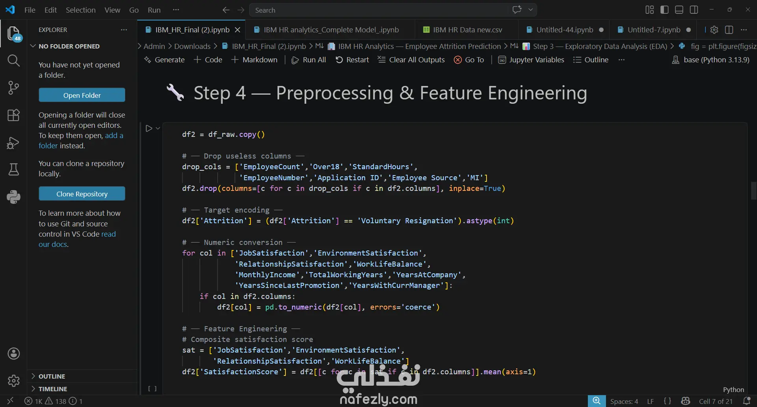Open the Search view in the activity bar
This screenshot has width=757, height=407.
13,60
